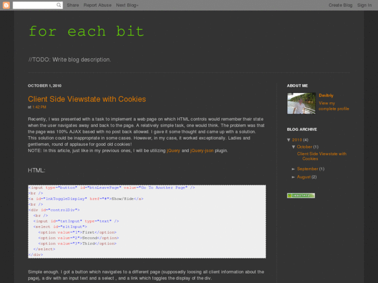Follow the jQuery-json plugin link
378x283 pixels.
pos(202,151)
